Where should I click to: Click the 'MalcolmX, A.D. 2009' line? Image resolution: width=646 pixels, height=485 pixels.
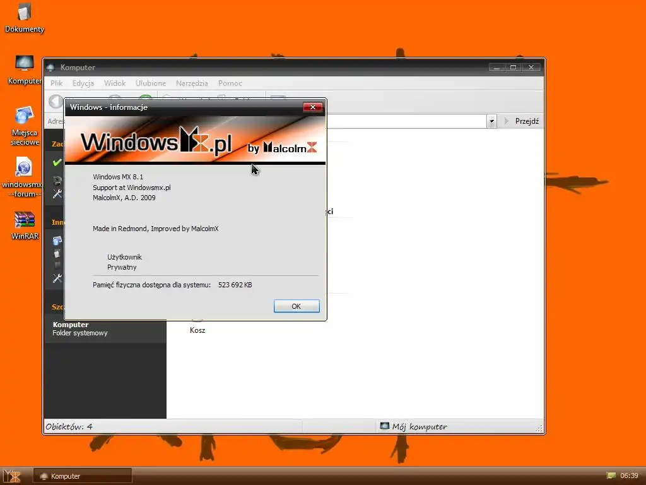(x=124, y=198)
